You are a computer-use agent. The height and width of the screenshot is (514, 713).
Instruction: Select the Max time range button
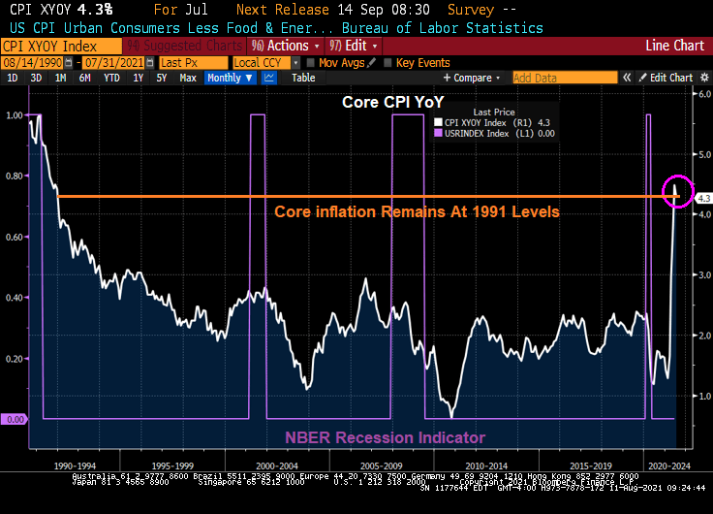pyautogui.click(x=188, y=78)
